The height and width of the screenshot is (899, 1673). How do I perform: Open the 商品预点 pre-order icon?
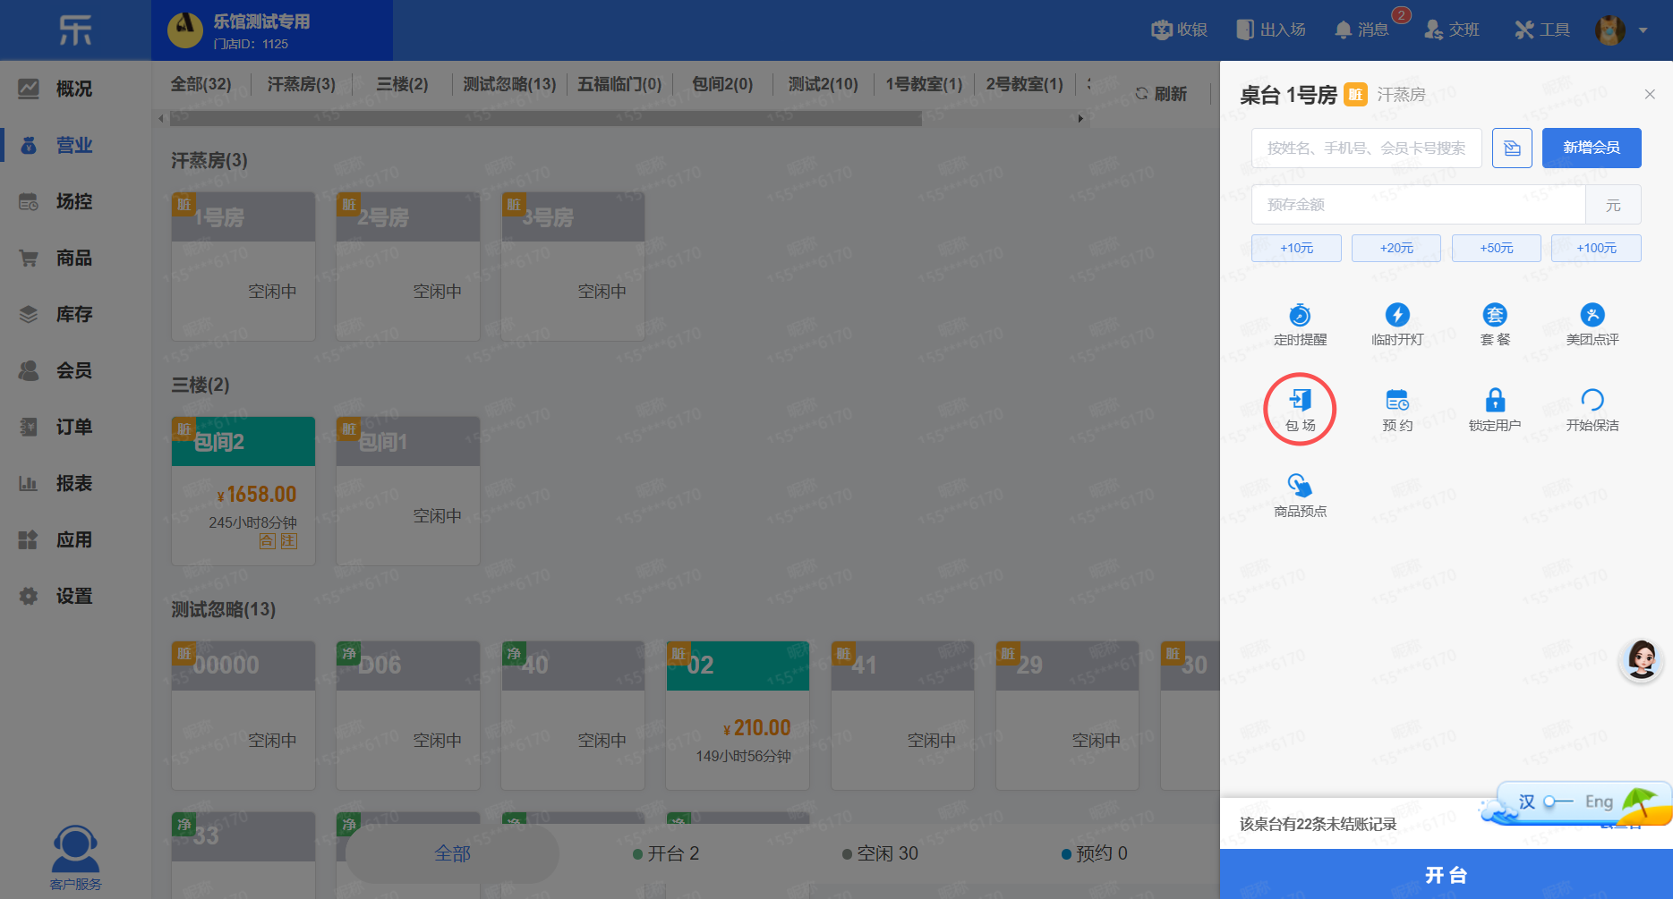[x=1300, y=485]
